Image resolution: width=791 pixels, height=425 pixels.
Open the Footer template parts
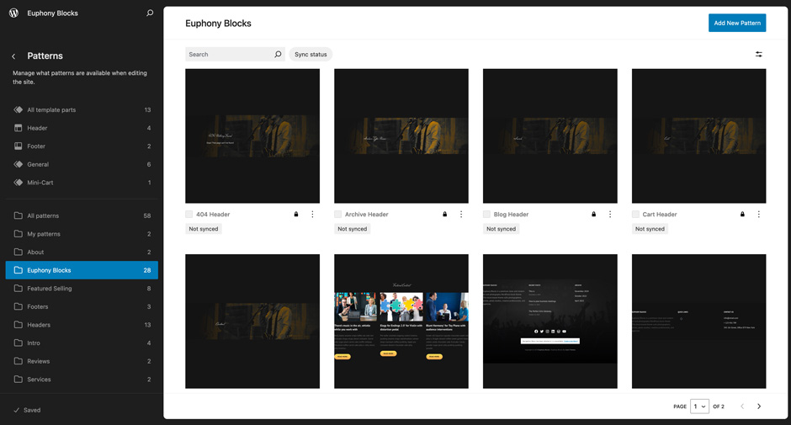[36, 146]
